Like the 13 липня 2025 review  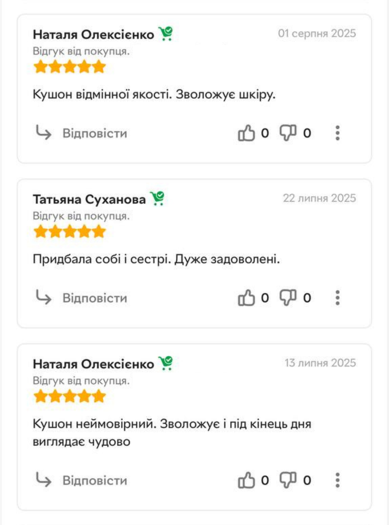[x=246, y=480]
